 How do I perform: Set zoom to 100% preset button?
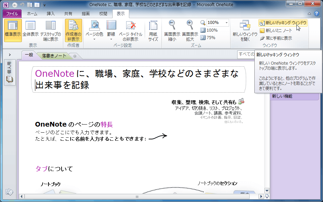[x=209, y=30]
